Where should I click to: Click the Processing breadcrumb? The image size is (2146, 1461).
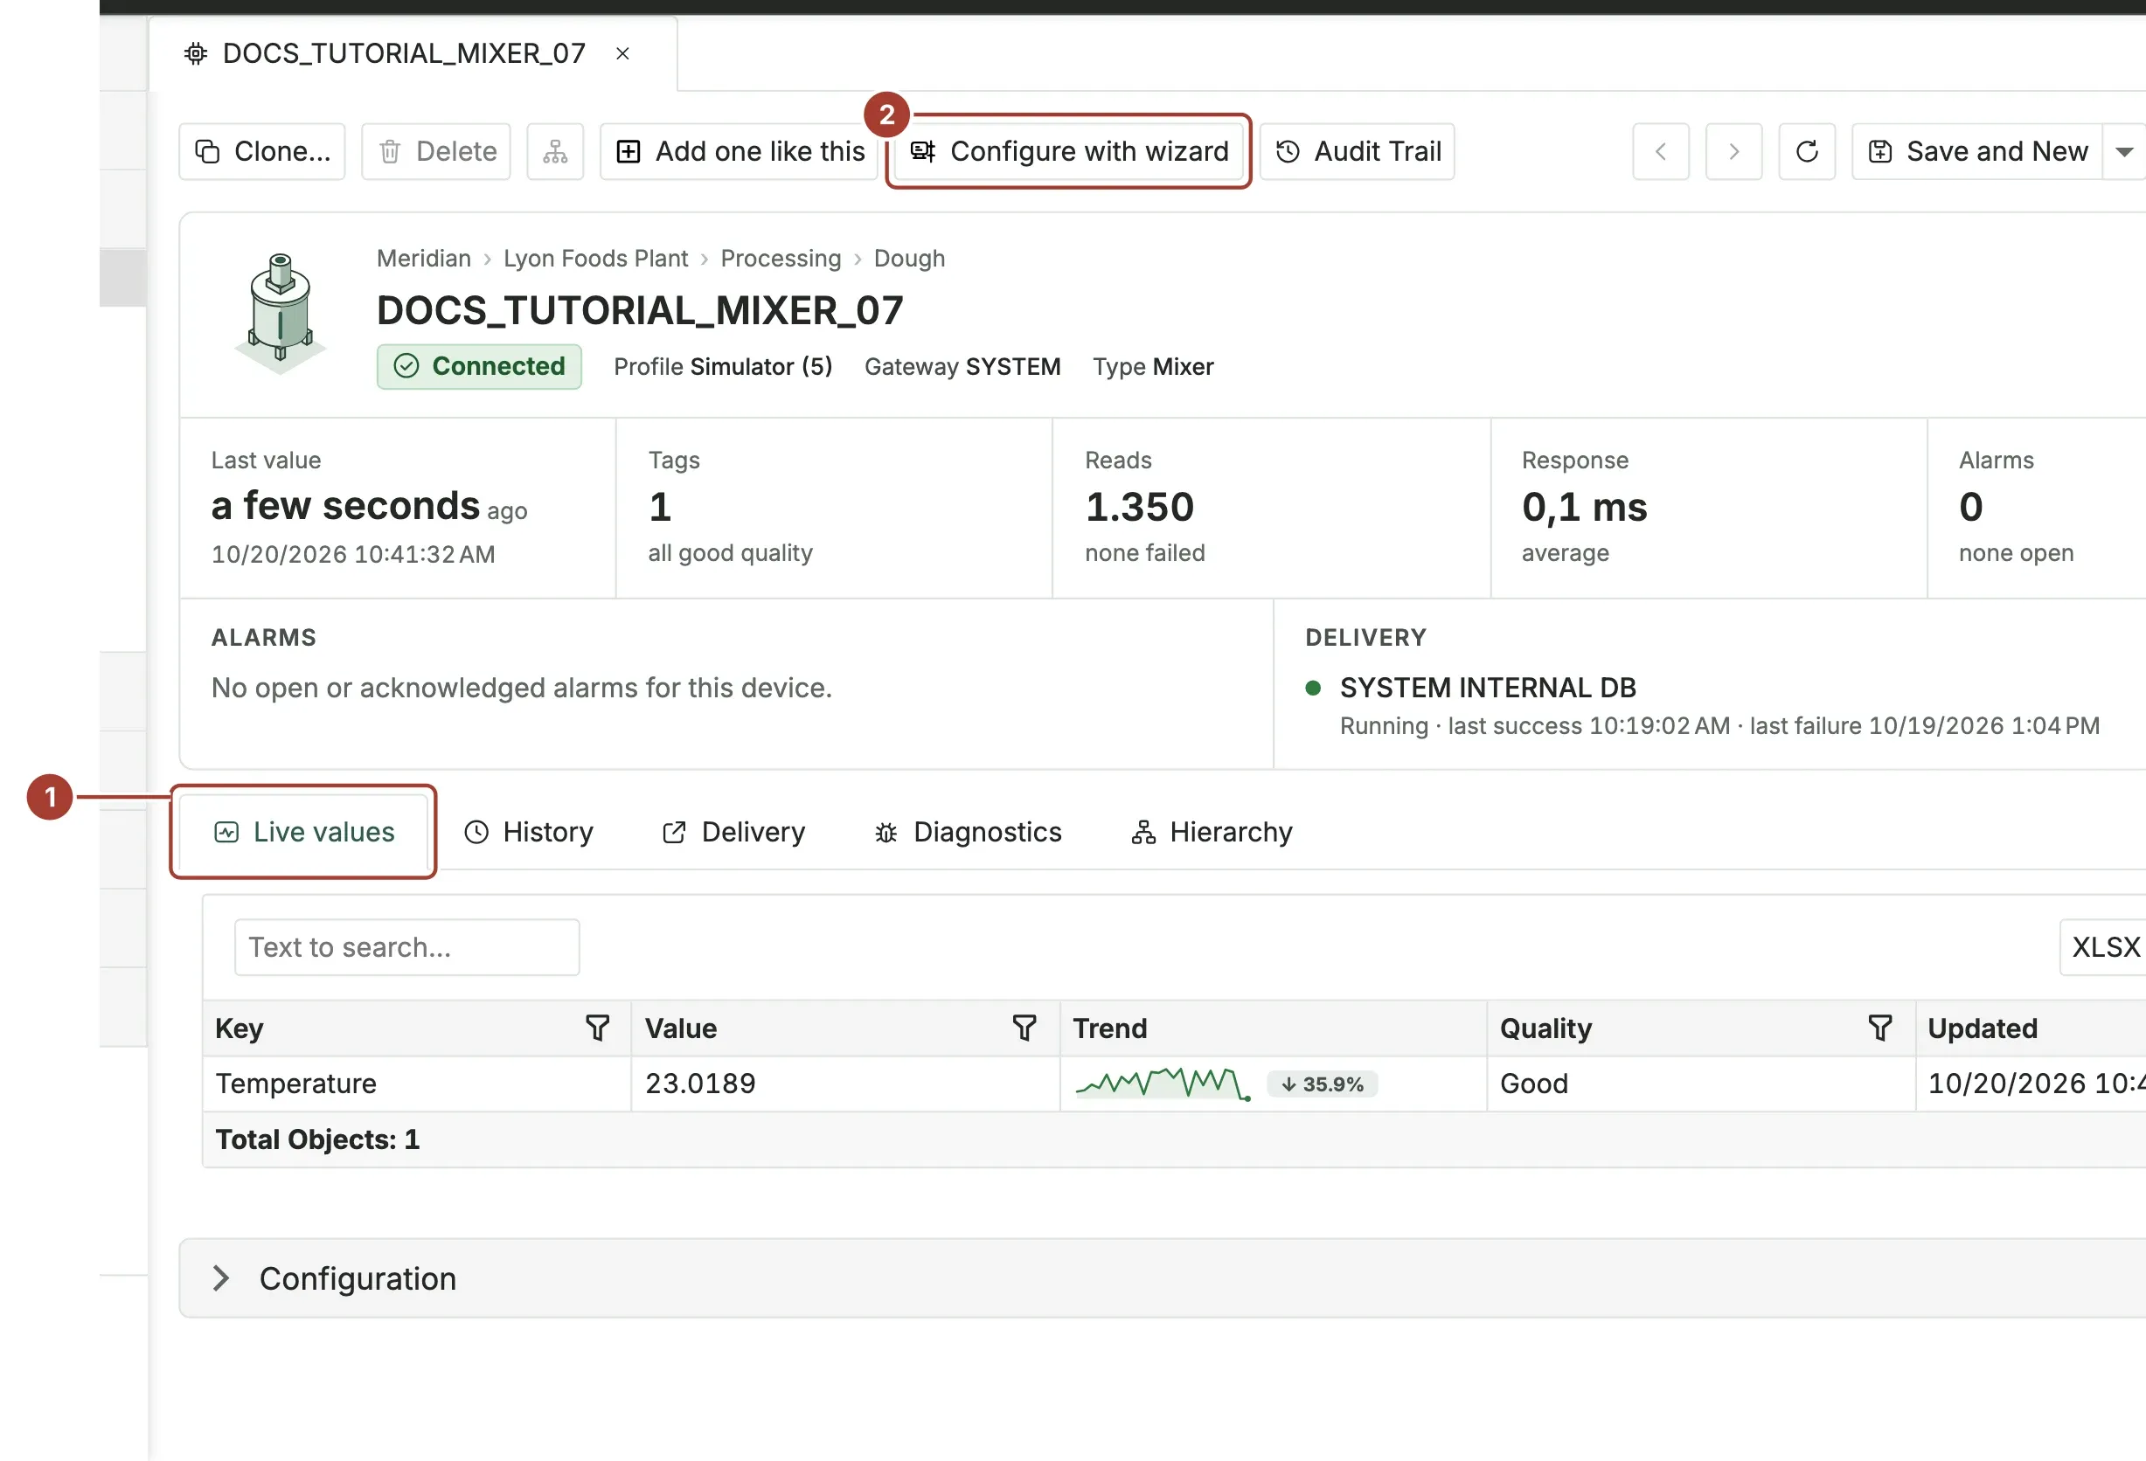click(x=781, y=259)
